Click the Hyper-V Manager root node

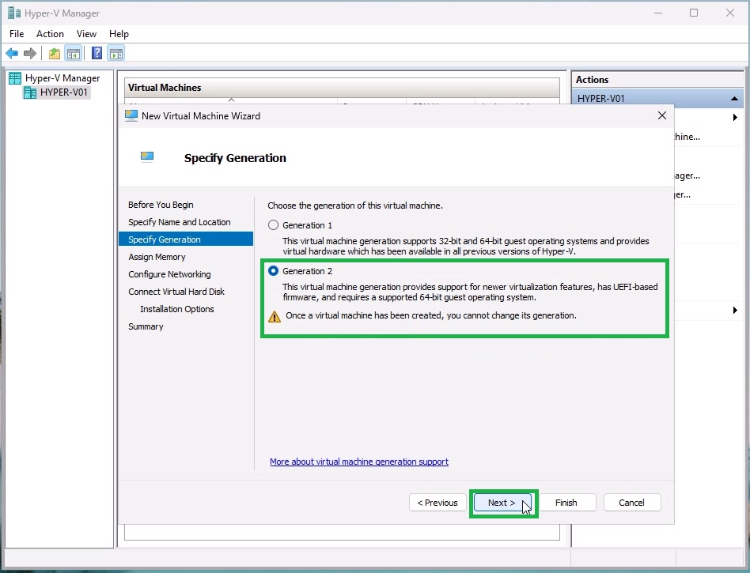click(x=62, y=78)
